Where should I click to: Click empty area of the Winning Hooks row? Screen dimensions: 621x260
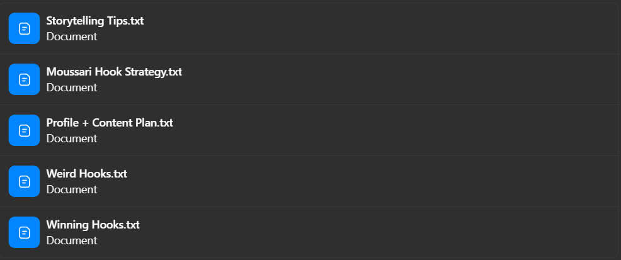point(378,232)
